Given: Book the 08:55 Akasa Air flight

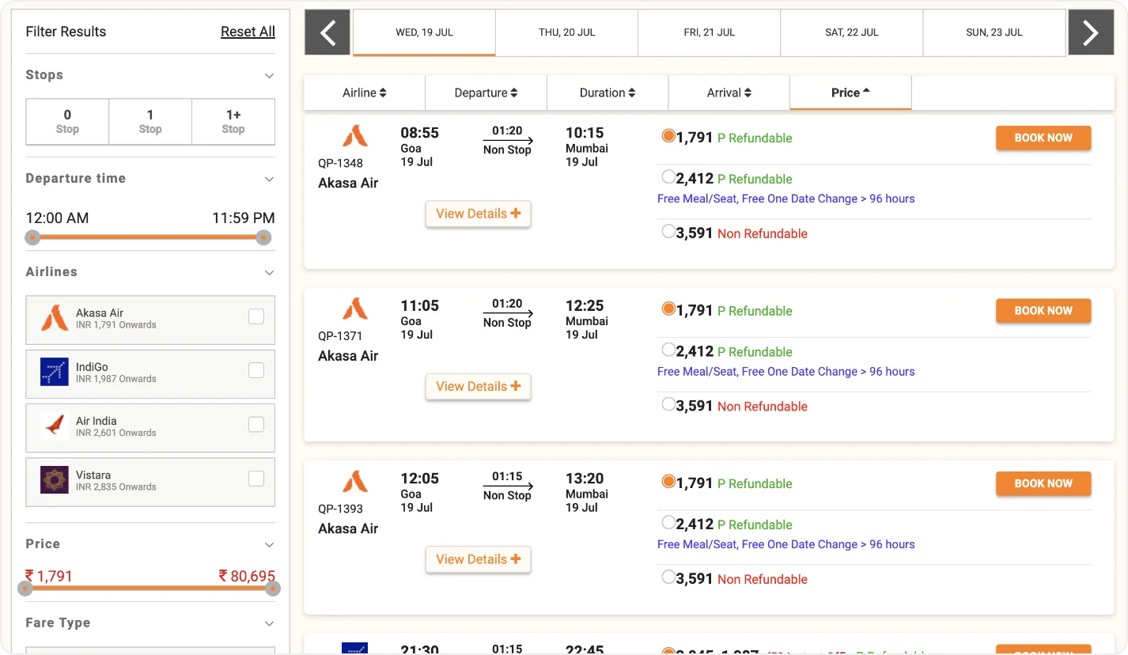Looking at the screenshot, I should pyautogui.click(x=1043, y=138).
